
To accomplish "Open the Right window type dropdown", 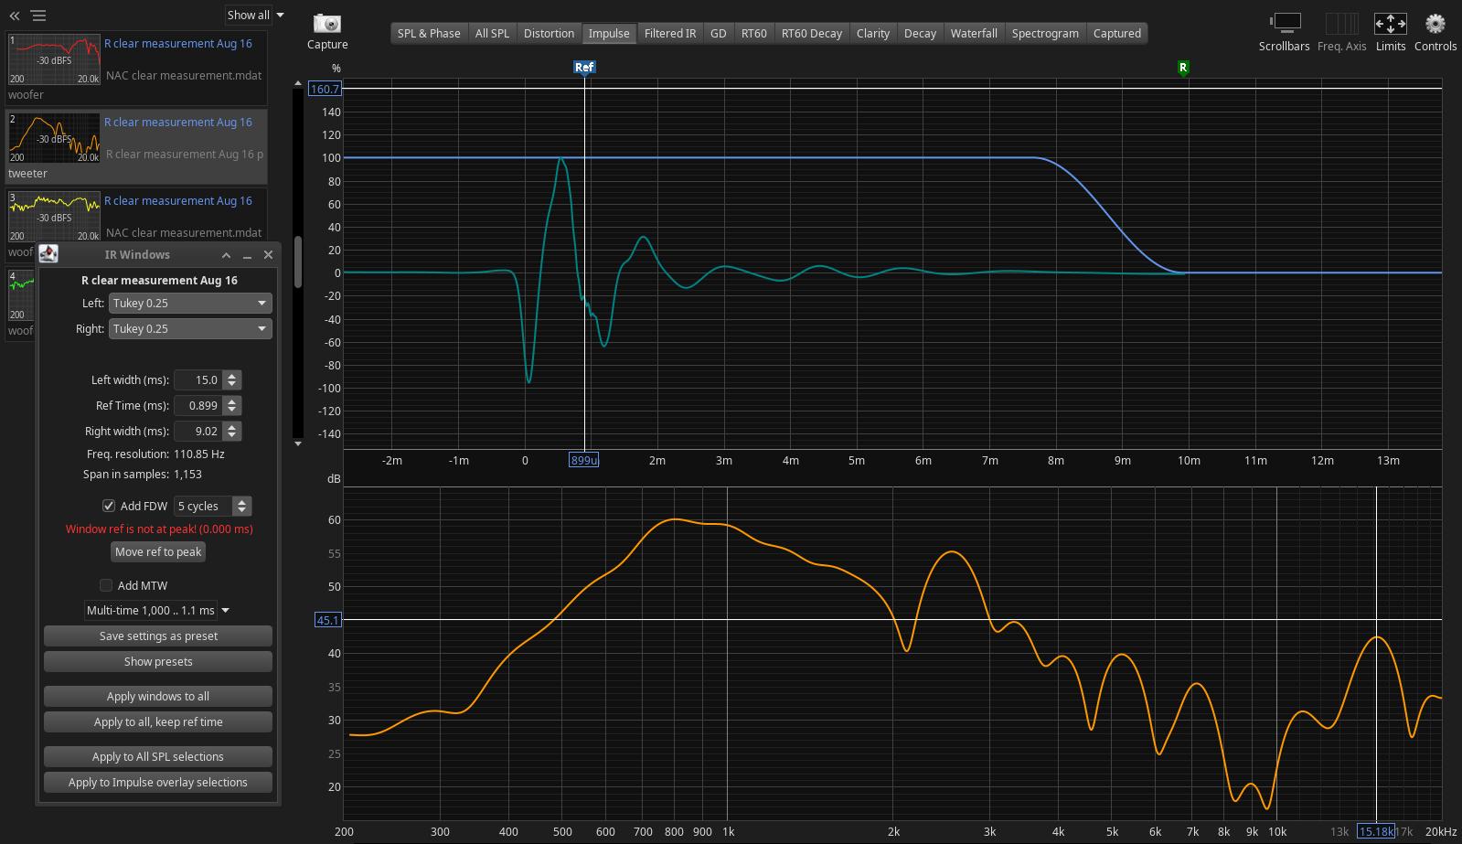I will point(190,328).
